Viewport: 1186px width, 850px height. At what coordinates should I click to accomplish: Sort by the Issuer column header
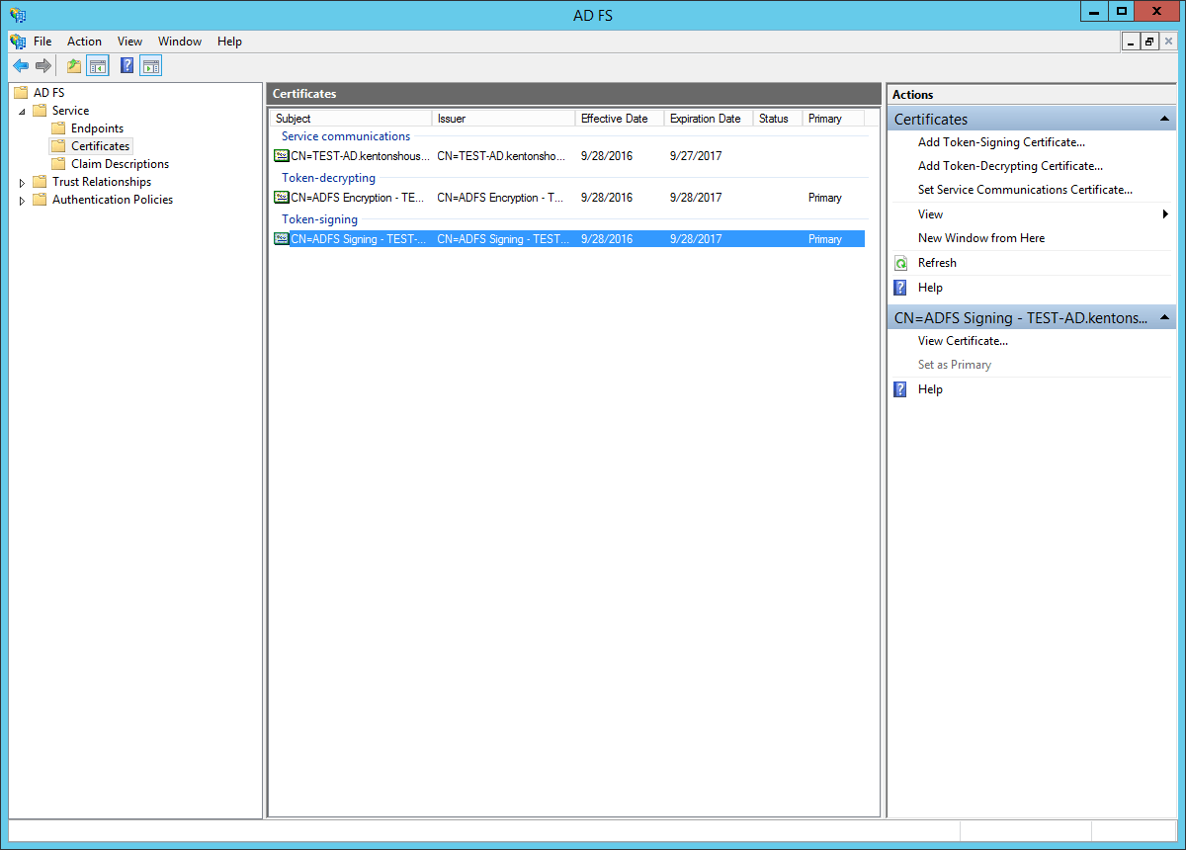click(503, 119)
